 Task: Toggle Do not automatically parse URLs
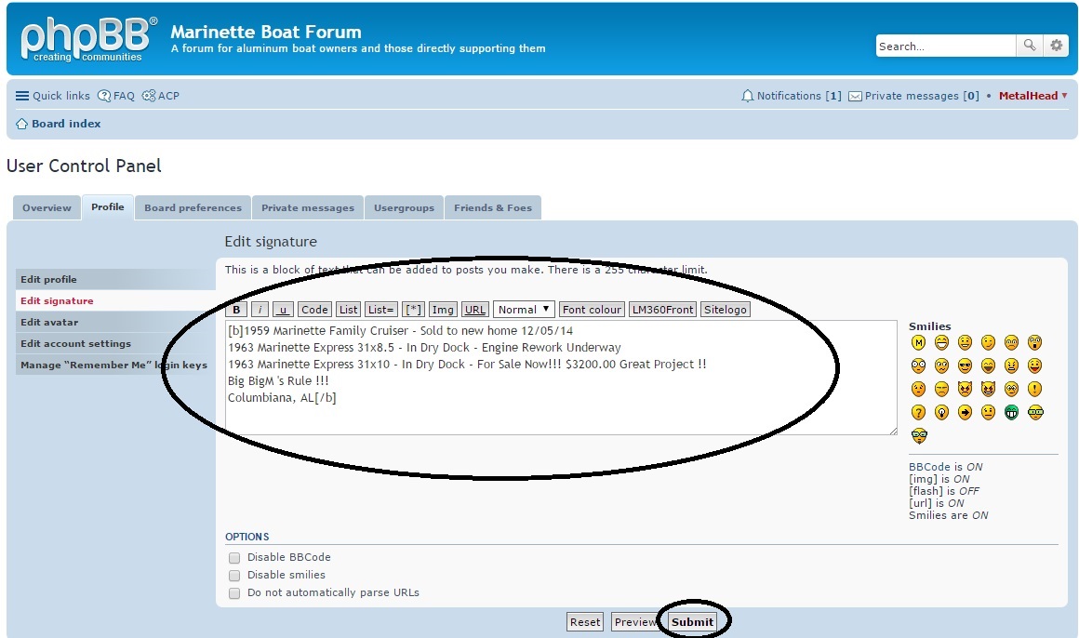pyautogui.click(x=234, y=593)
